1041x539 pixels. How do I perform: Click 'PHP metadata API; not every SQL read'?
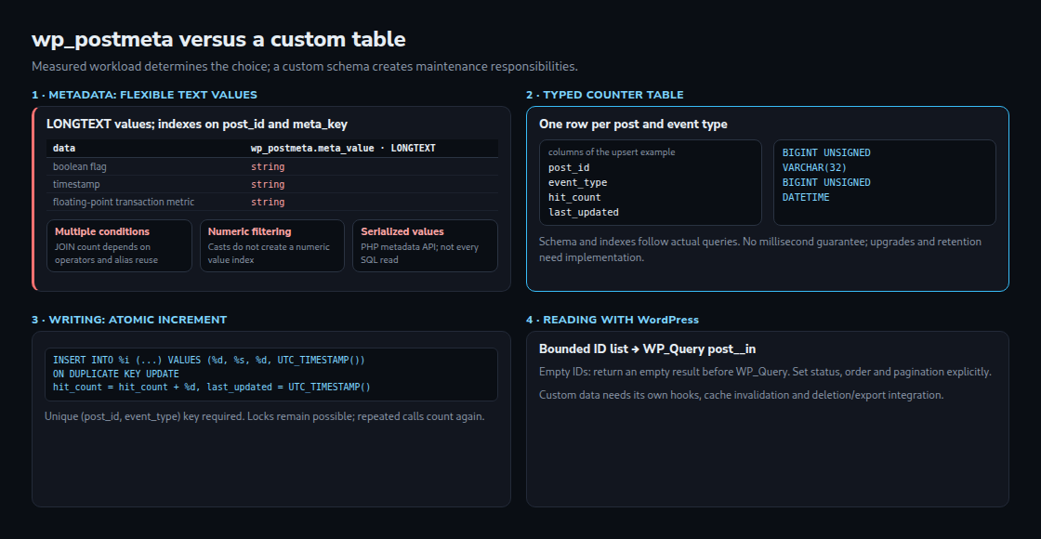419,254
